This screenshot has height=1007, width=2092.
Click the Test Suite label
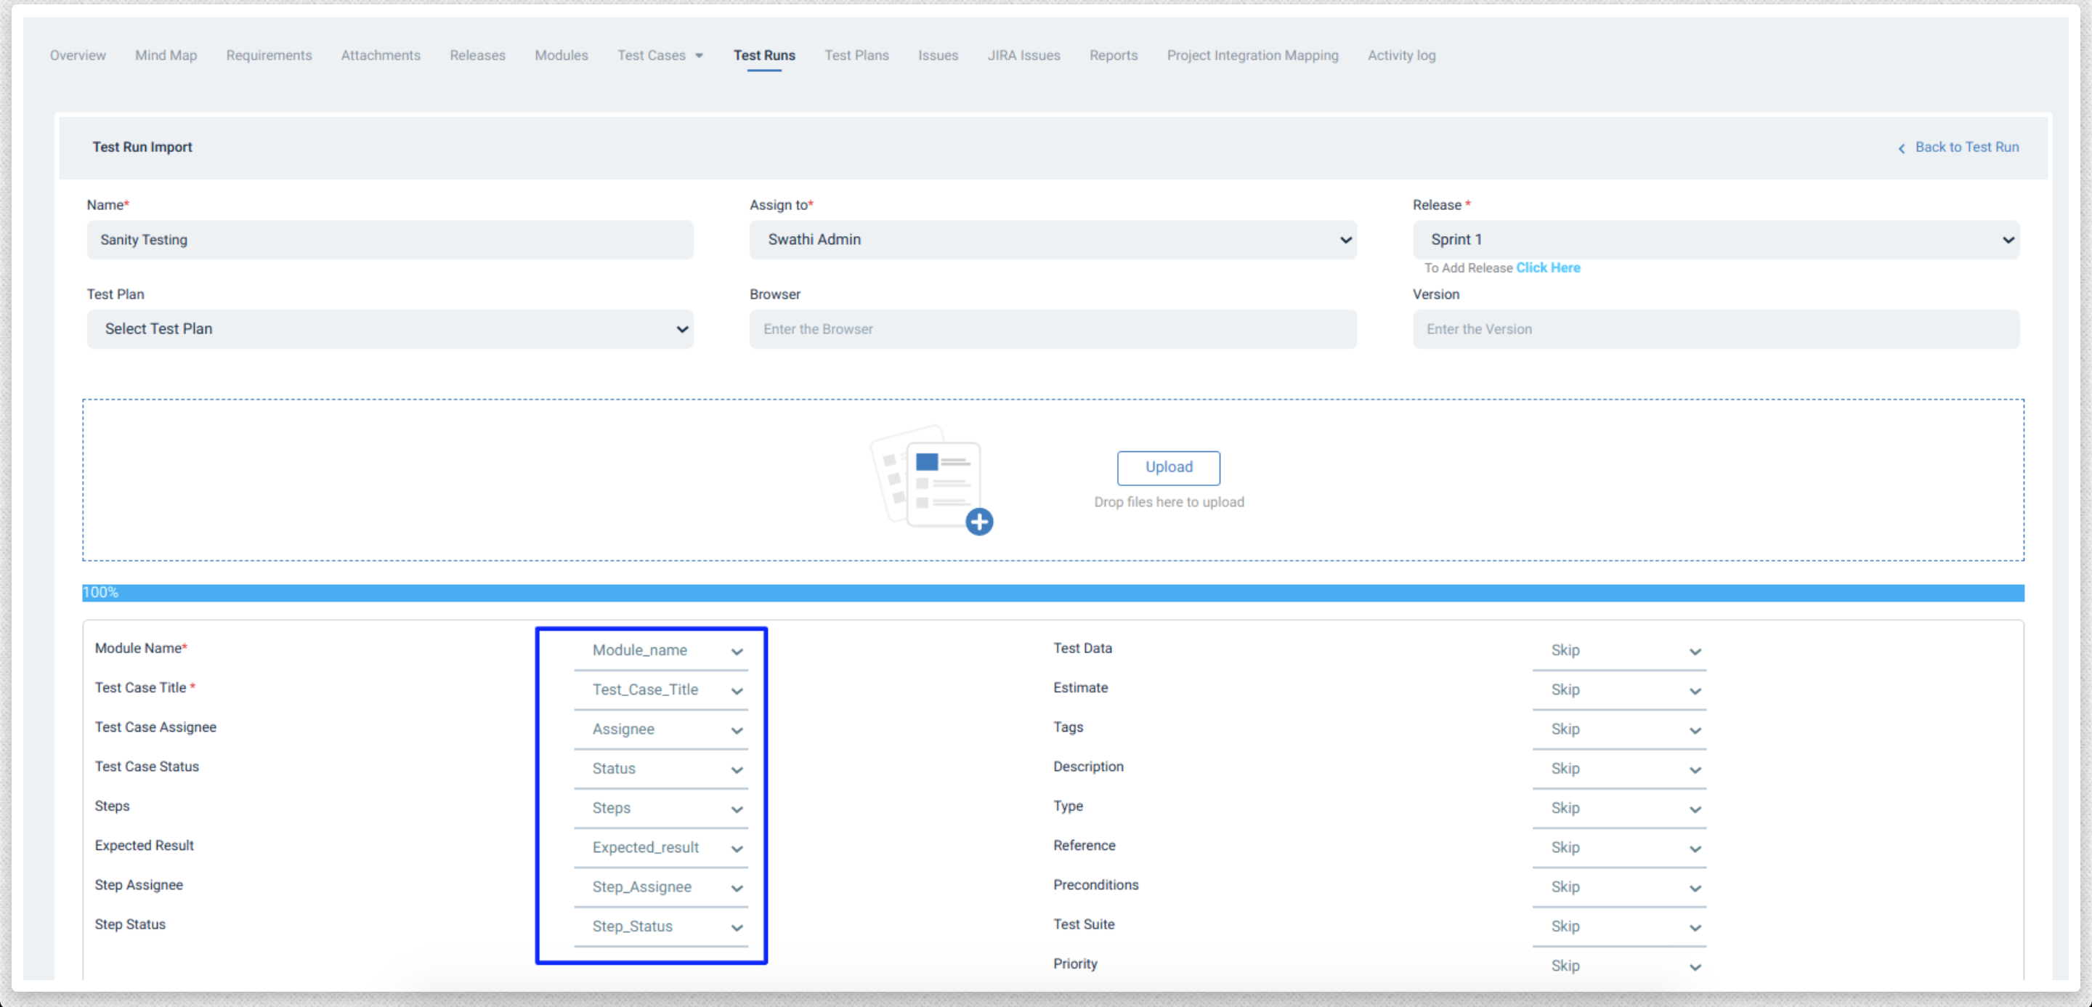[1083, 924]
